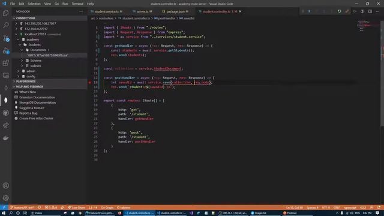The height and width of the screenshot is (216, 384).
Task: Disconnect the debugger
Action: point(347,11)
